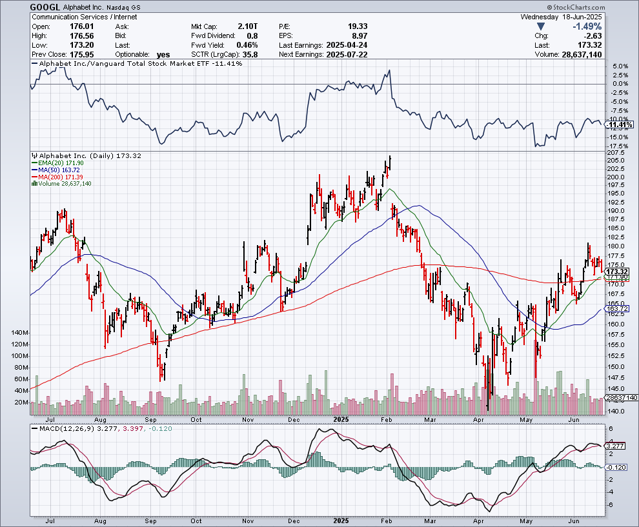Click the Last Earnings date 2025-04-24

point(347,45)
